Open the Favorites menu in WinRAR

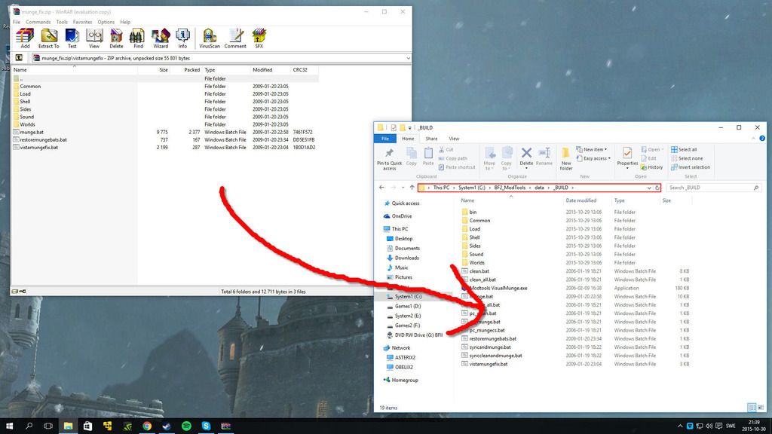82,22
